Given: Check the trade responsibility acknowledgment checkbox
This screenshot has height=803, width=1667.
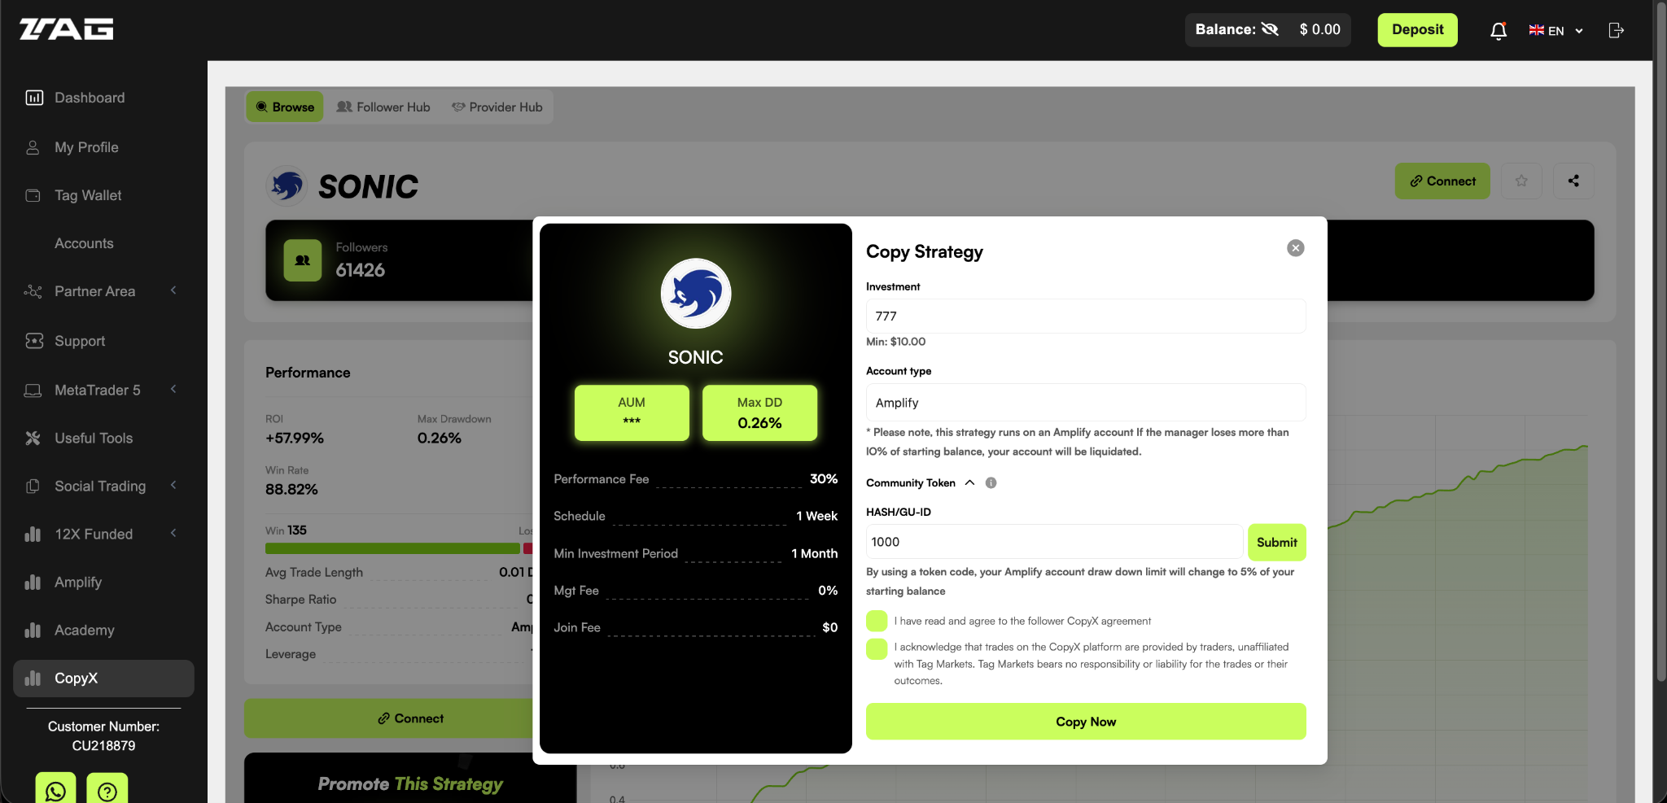Looking at the screenshot, I should coord(876,648).
